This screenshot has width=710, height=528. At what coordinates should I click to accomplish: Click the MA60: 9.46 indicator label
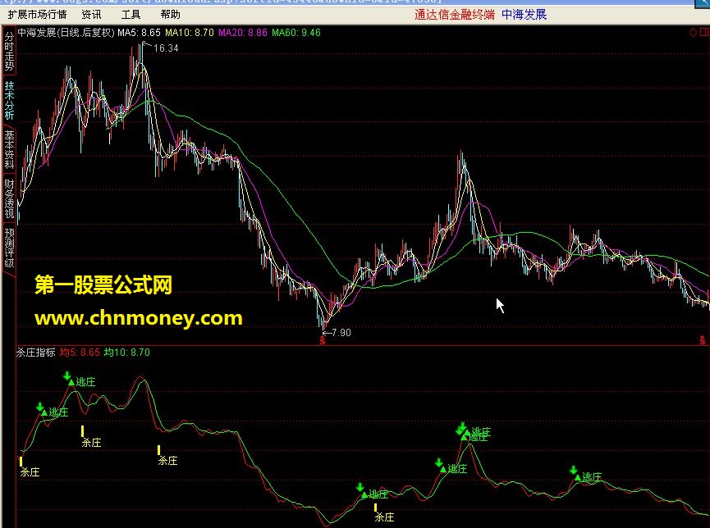(x=296, y=33)
